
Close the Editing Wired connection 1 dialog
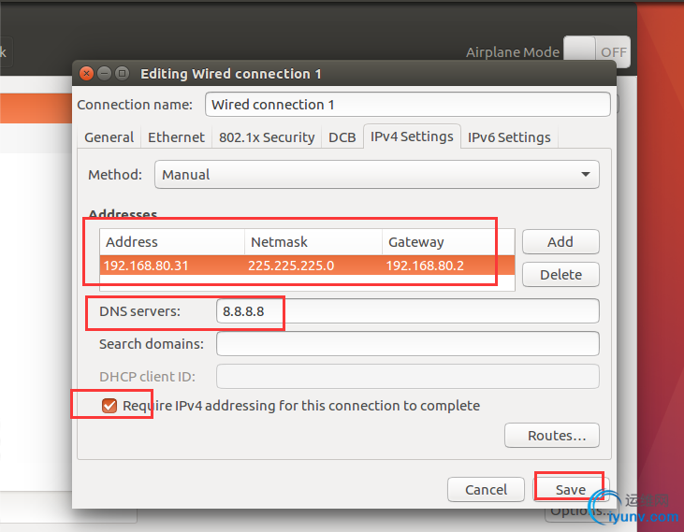tap(86, 73)
